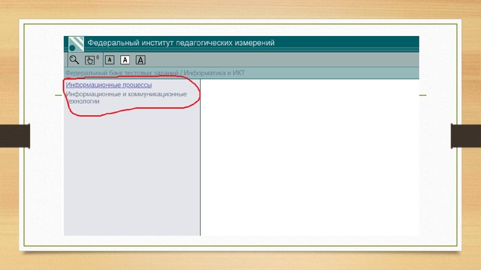
Task: Click the dark brown bar on right slide edge
Action: (x=466, y=135)
